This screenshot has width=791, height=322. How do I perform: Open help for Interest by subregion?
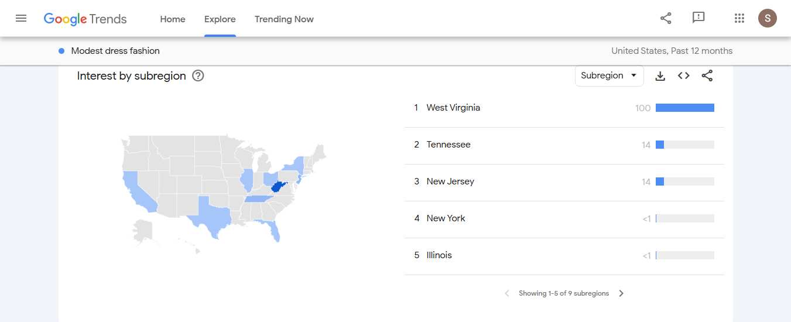tap(198, 76)
